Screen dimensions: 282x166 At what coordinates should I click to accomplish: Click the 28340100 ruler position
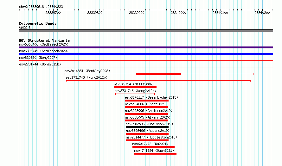[x=220, y=13]
